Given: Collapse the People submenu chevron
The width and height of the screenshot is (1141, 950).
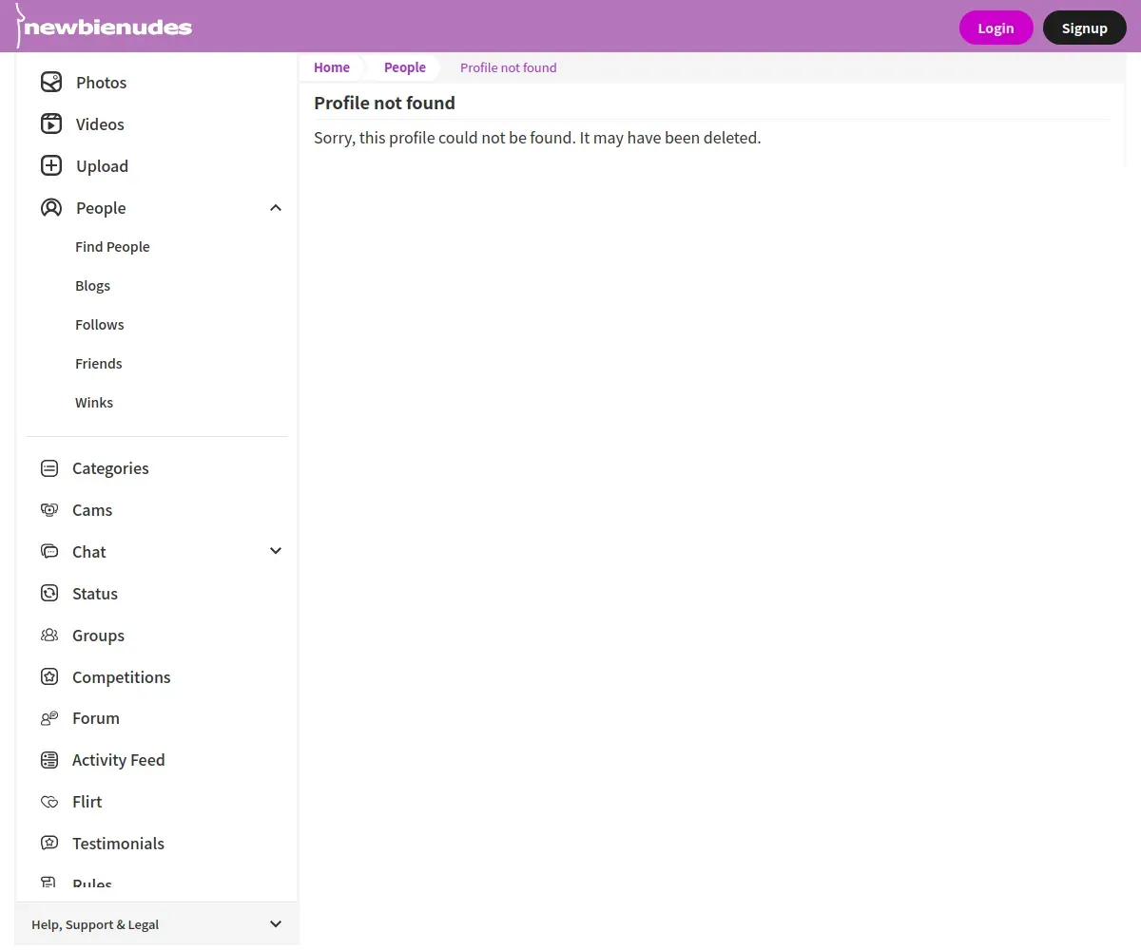Looking at the screenshot, I should pyautogui.click(x=276, y=208).
